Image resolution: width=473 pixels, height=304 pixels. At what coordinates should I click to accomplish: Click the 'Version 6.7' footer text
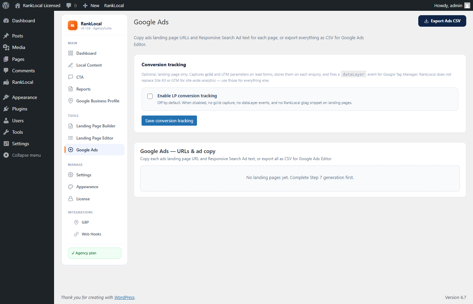[455, 298]
